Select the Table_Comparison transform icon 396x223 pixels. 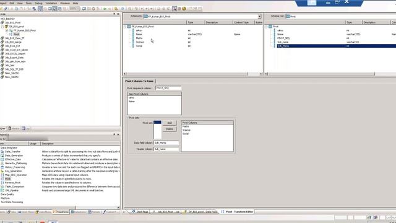pos(2,186)
